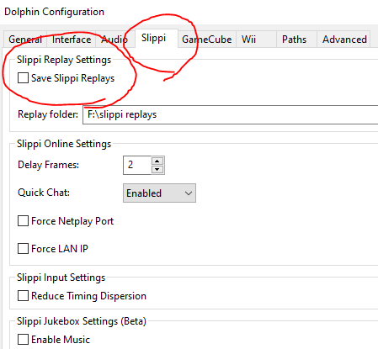Switch to the GameCube tab
Screen dimensions: 378x349
(207, 40)
